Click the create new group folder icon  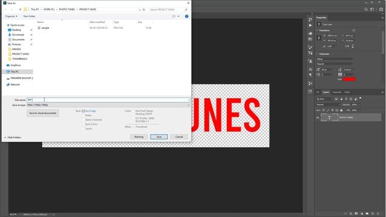point(367,213)
